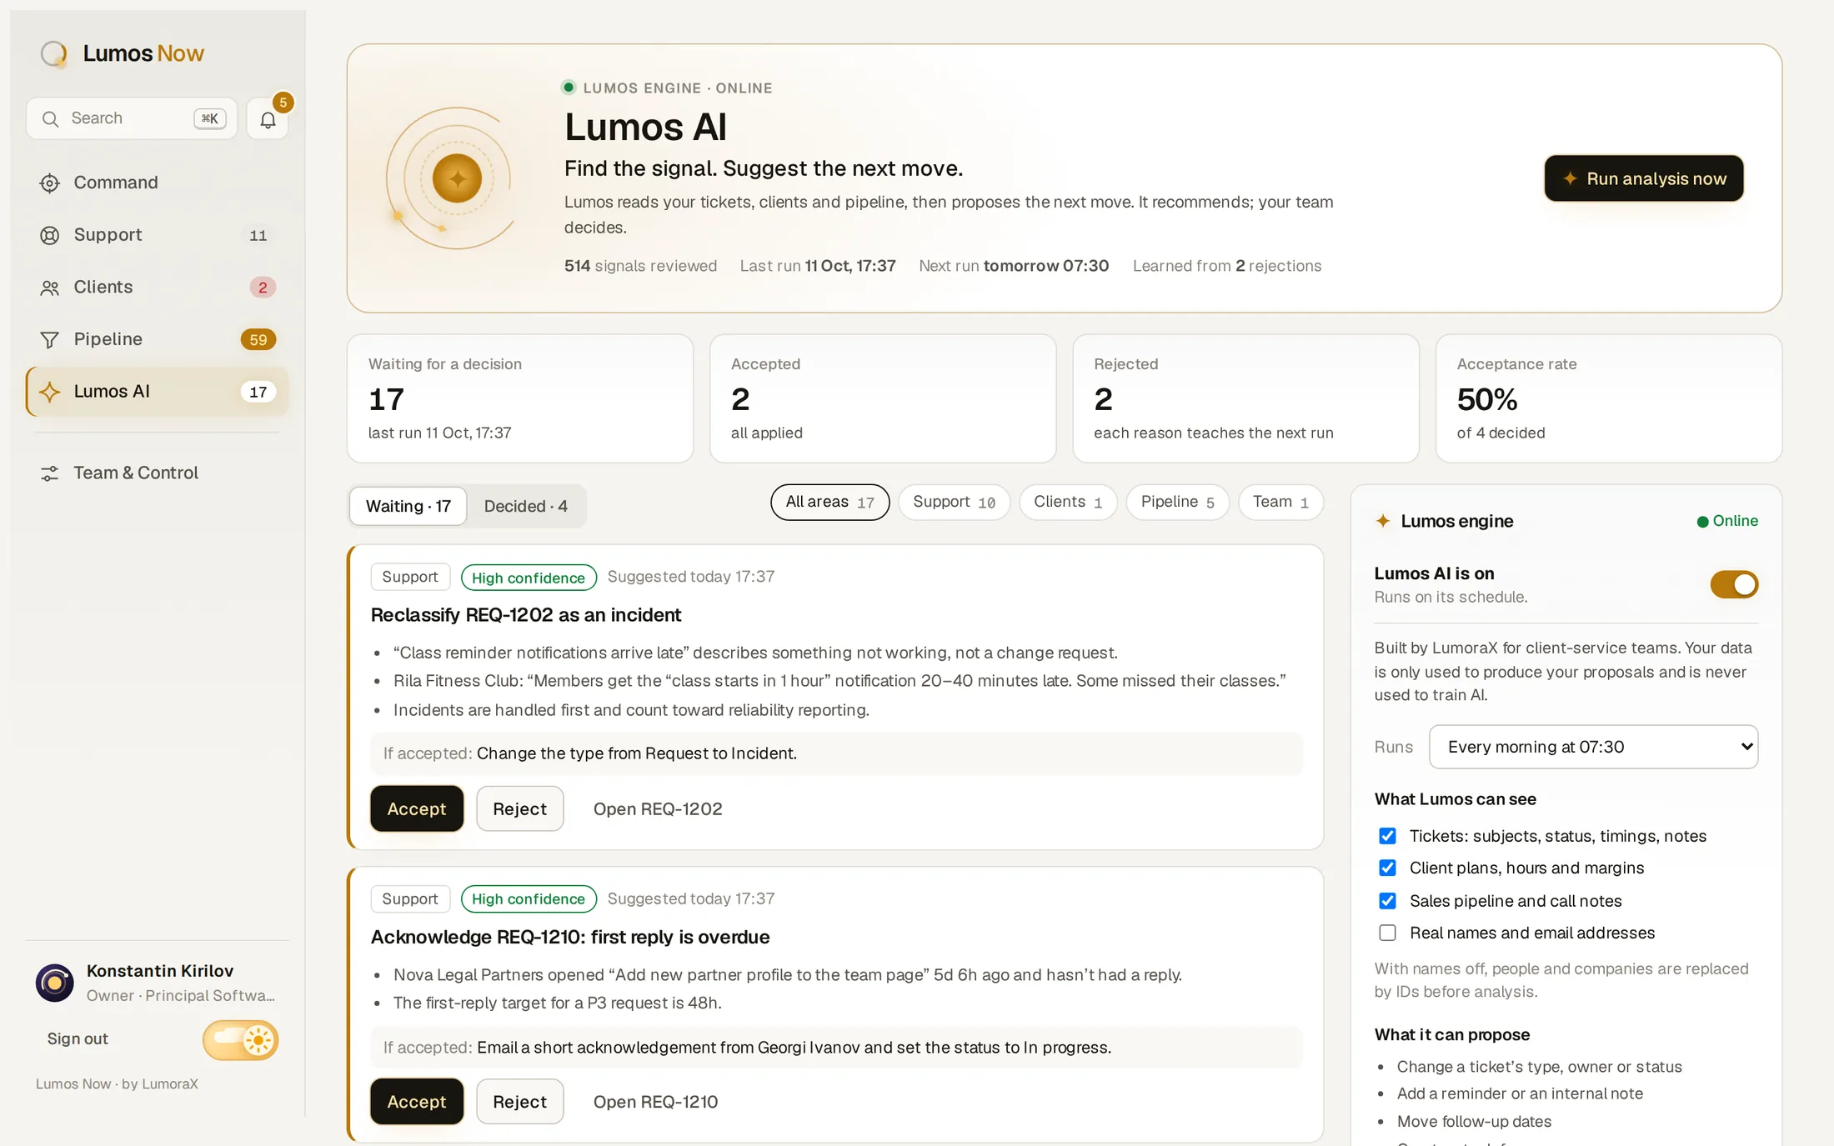
Task: Click the search magnifier icon
Action: coord(51,119)
